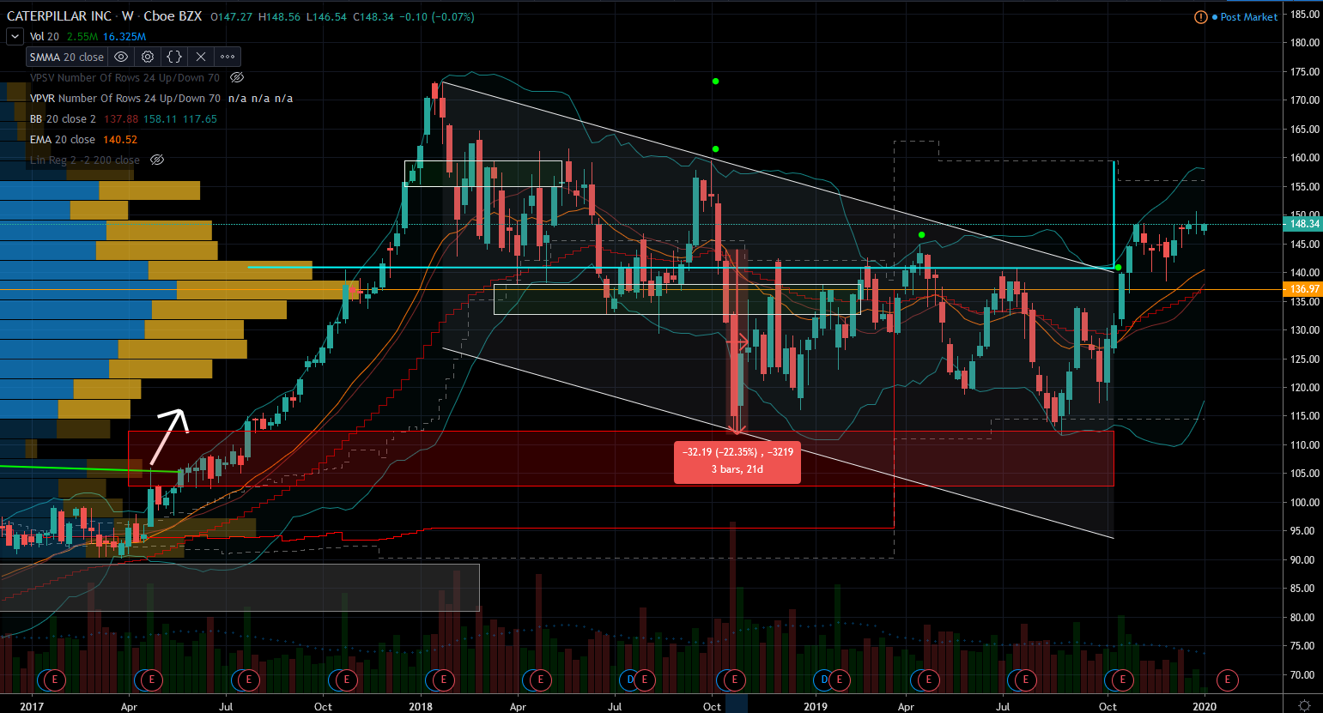
Task: Click the BB lower value 117.65
Action: [x=200, y=118]
